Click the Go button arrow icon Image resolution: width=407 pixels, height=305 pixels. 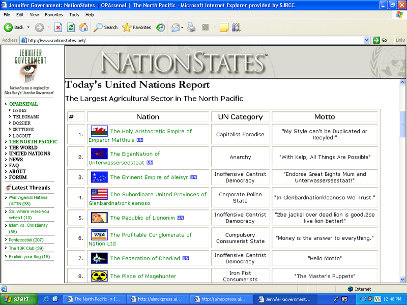point(376,40)
